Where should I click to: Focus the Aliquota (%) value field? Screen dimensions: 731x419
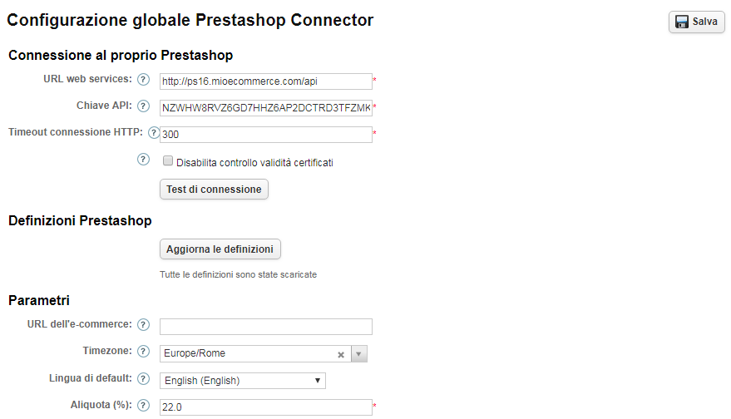266,407
